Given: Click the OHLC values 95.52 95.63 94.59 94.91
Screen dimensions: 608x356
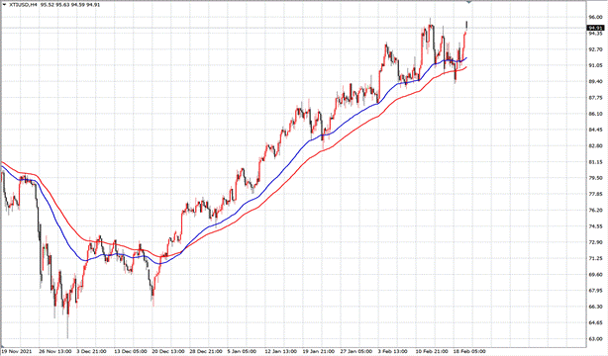Looking at the screenshot, I should 70,5.
